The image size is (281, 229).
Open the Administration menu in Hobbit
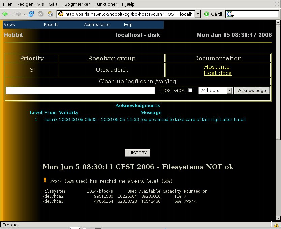[x=97, y=25]
